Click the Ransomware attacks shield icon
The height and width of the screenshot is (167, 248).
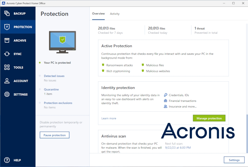103,65
